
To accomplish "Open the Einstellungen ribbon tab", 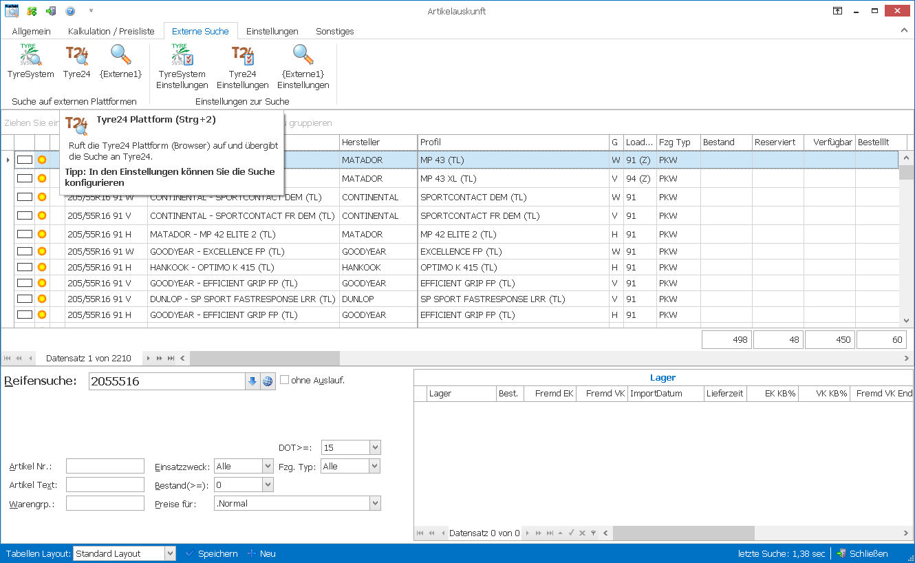I will [272, 31].
